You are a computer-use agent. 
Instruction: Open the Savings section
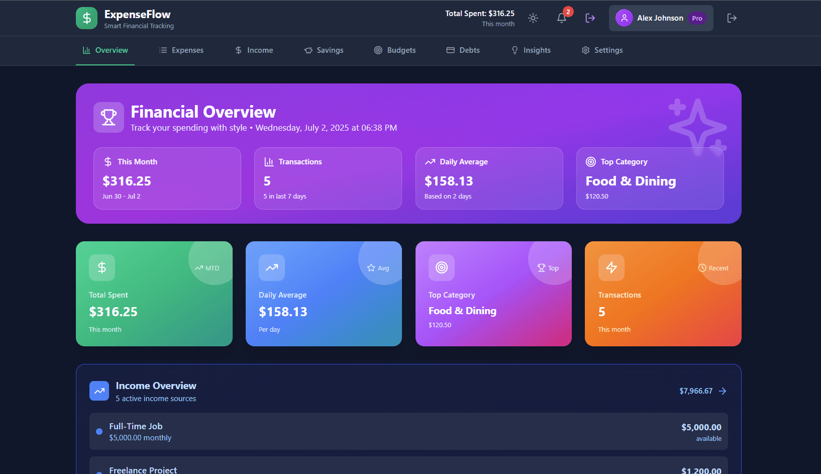(324, 50)
